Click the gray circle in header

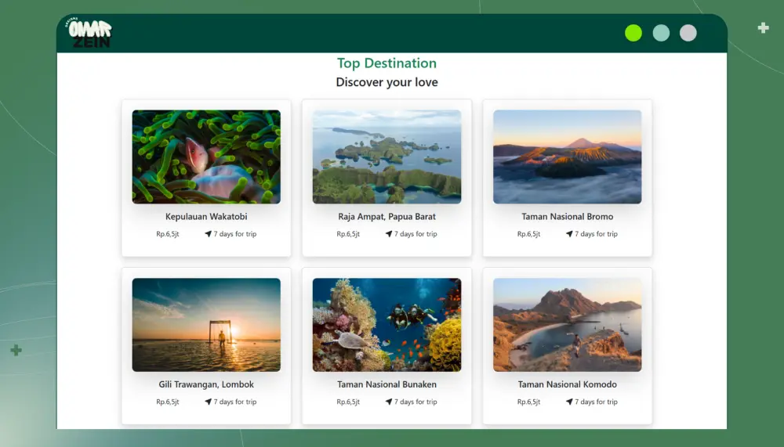tap(688, 33)
